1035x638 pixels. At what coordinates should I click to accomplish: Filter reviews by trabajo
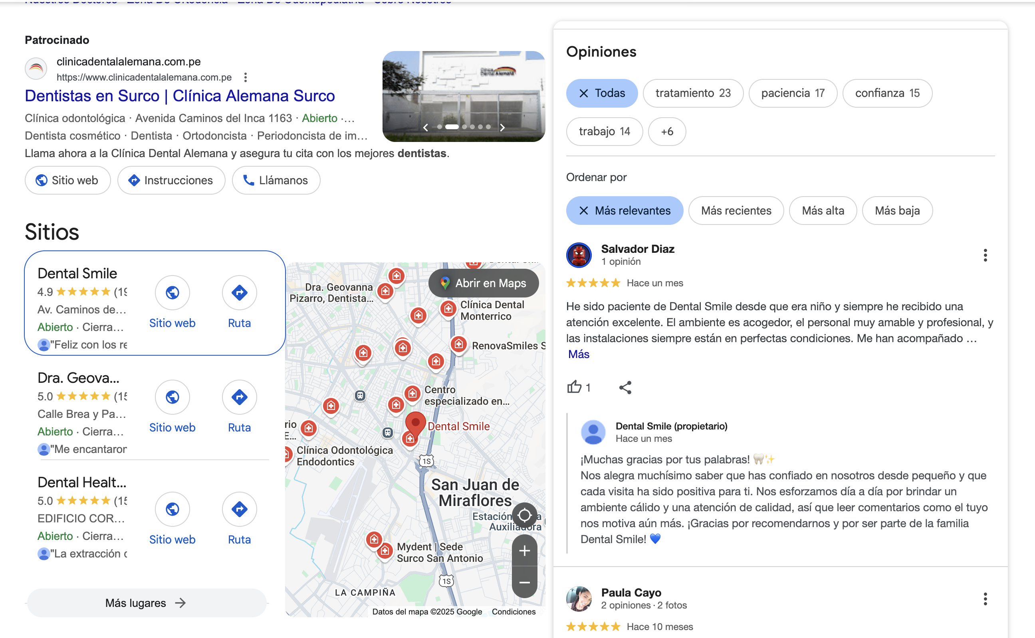point(604,132)
